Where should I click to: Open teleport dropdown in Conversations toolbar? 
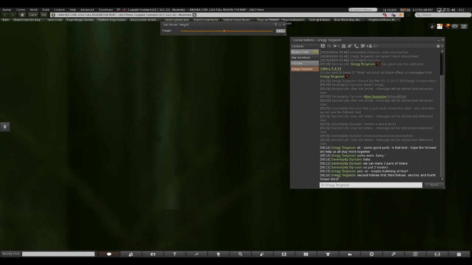point(336,46)
